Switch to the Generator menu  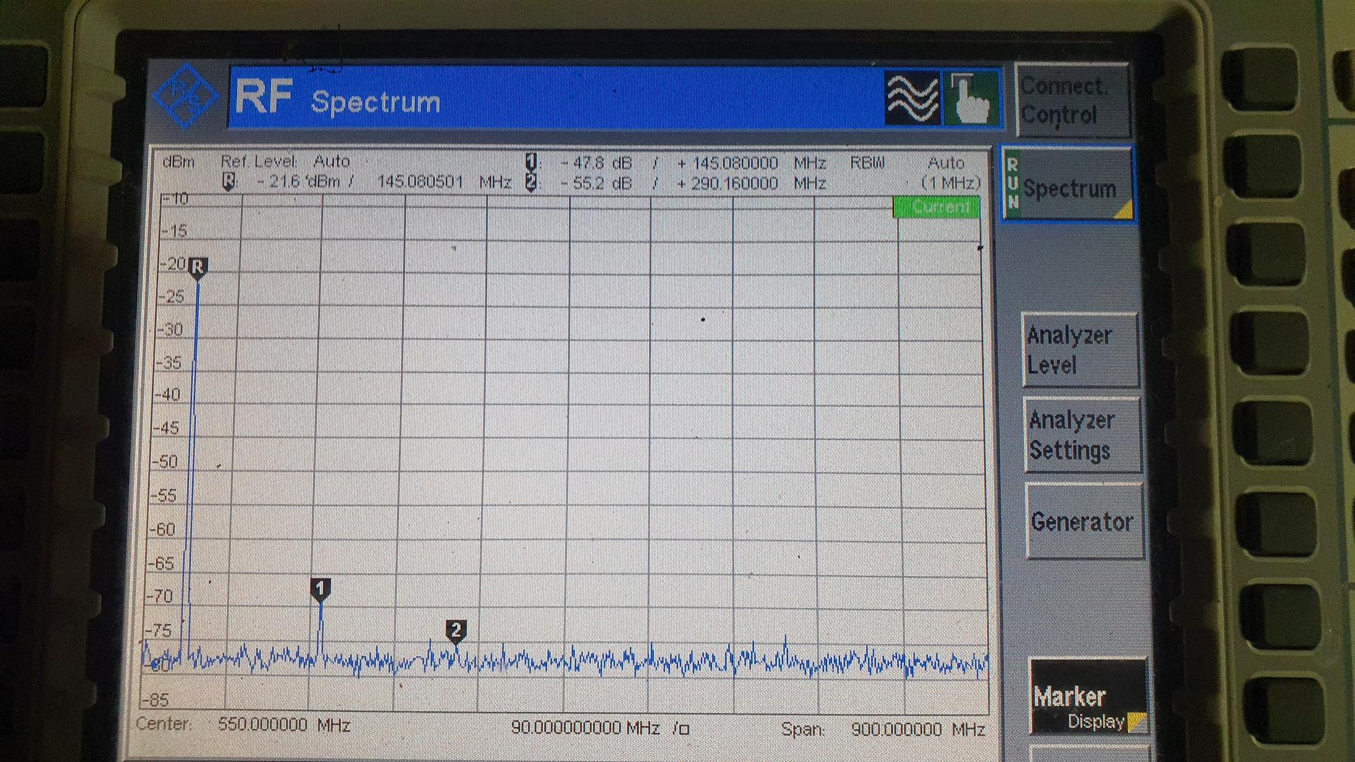click(x=1085, y=521)
